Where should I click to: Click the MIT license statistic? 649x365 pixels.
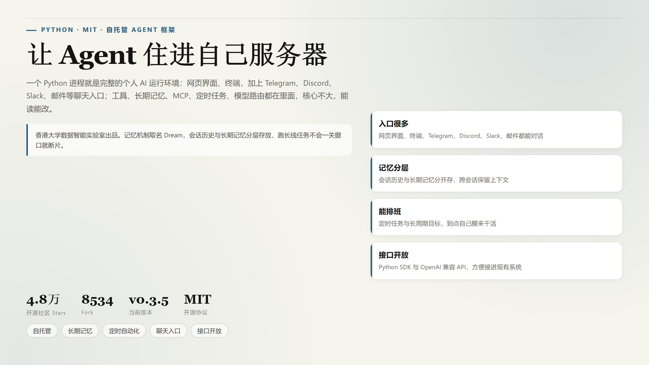point(197,299)
